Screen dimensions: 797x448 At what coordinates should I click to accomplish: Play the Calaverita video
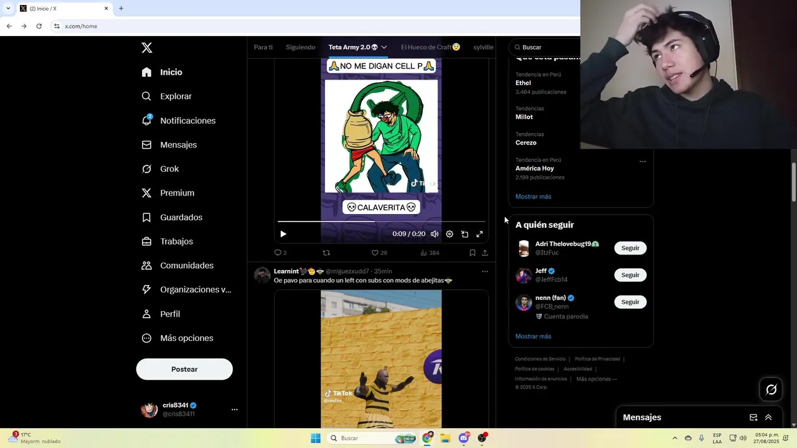pyautogui.click(x=283, y=234)
